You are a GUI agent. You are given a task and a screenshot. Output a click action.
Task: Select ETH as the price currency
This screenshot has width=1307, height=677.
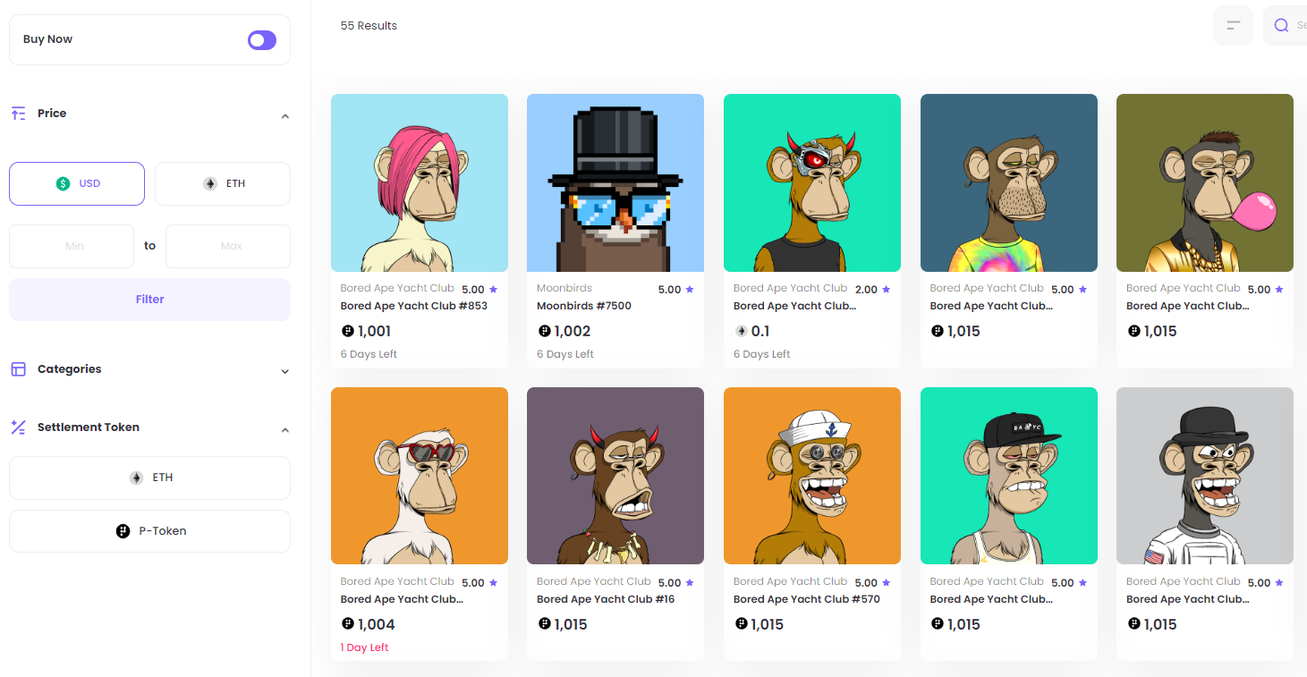coord(223,183)
